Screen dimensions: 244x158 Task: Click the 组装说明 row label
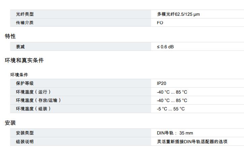coord(25,141)
